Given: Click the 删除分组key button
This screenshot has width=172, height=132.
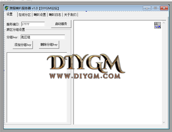Looking at the screenshot, I should tap(49, 45).
